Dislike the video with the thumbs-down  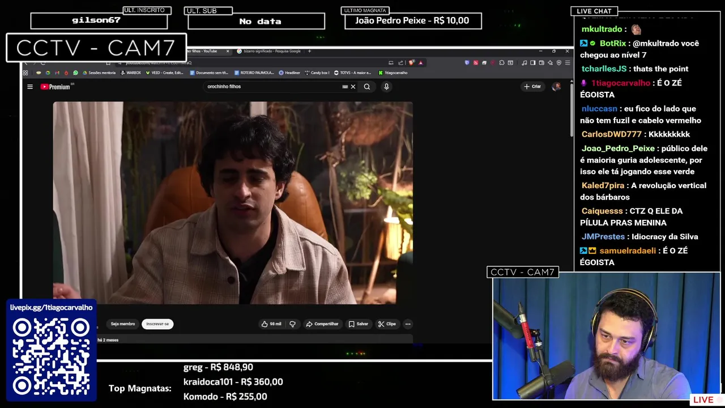click(x=293, y=324)
